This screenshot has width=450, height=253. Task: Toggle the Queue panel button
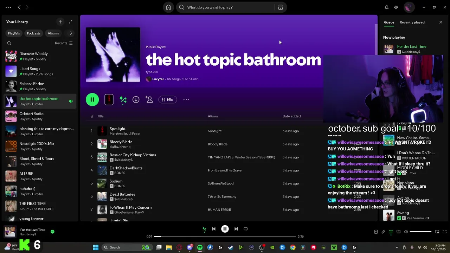[391, 232]
